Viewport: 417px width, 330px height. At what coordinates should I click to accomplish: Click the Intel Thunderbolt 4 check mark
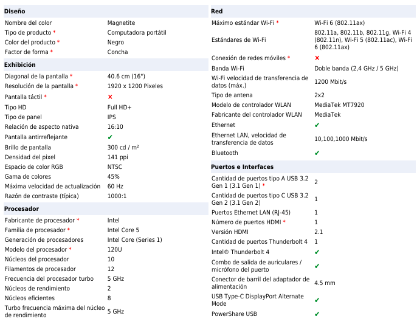(x=317, y=252)
